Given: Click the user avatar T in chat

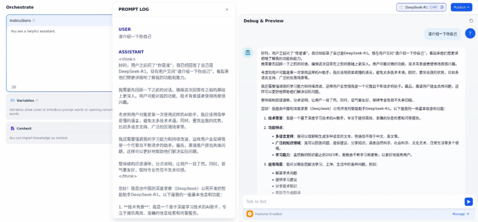Looking at the screenshot, I should click(x=470, y=33).
